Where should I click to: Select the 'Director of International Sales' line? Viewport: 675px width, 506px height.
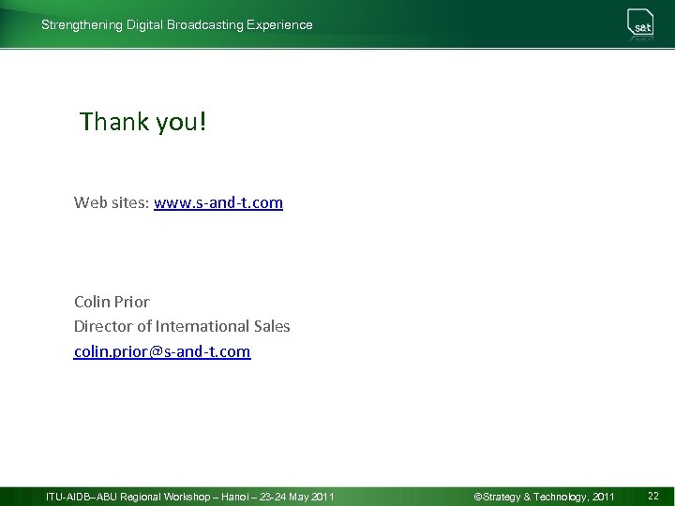point(182,326)
